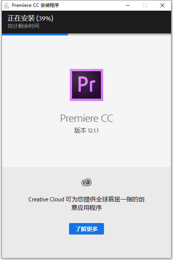Click the 估计剩余时间 text
Viewport: 173px width, 260px height.
point(23,26)
